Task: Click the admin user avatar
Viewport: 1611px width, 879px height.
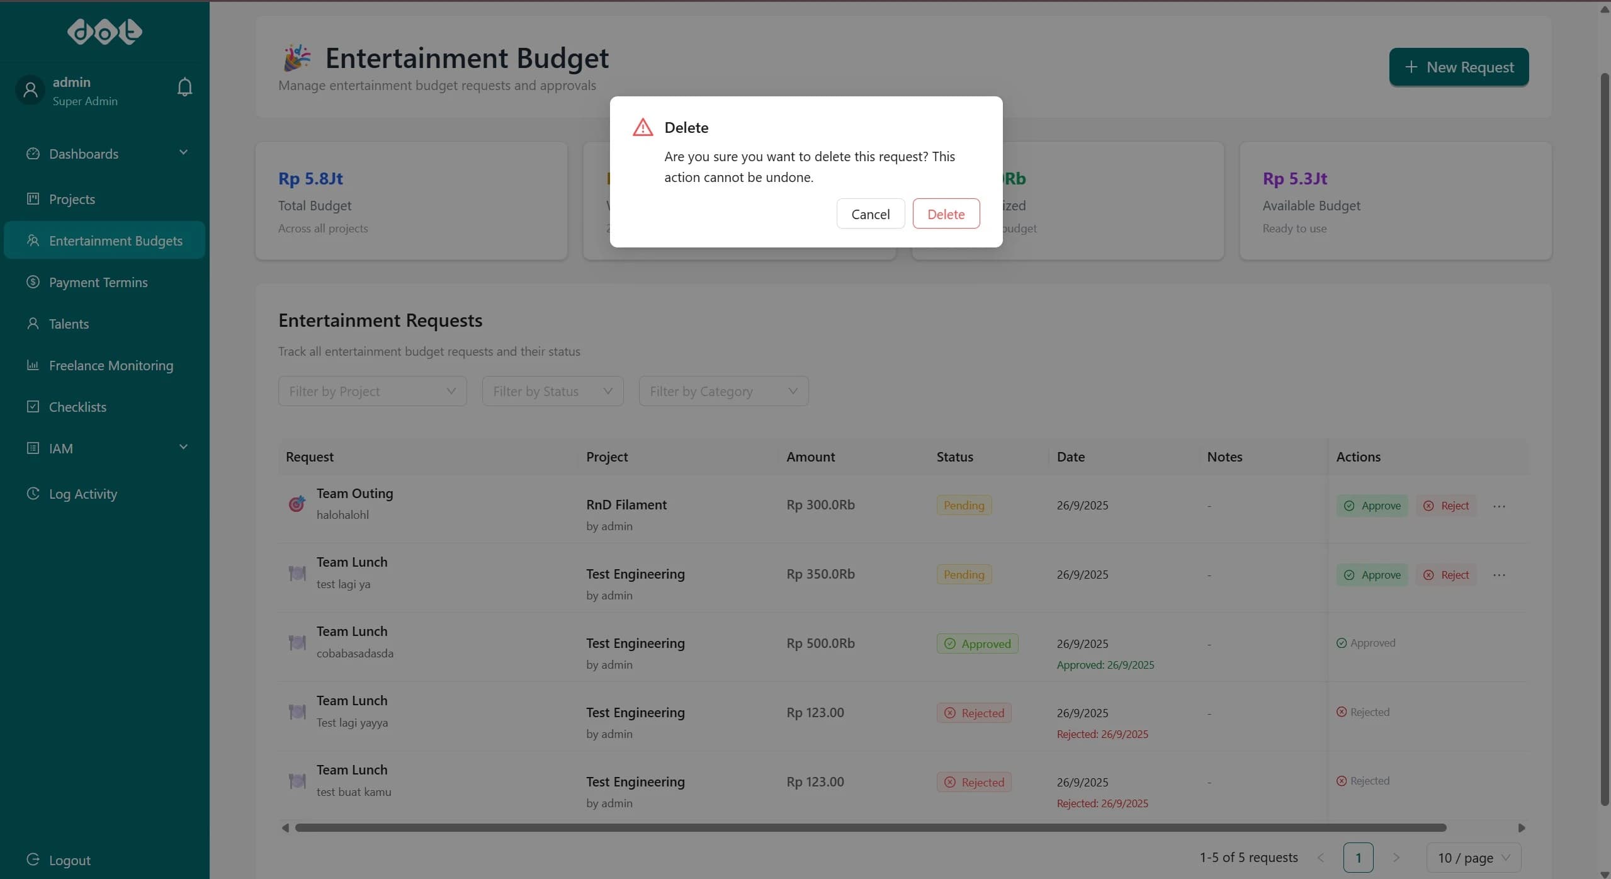Action: coord(30,89)
